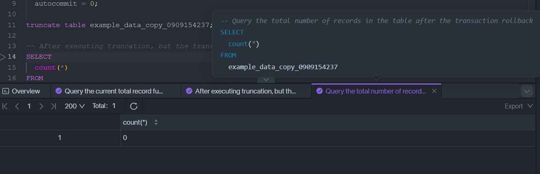This screenshot has height=174, width=540.
Task: Click the Overview tab console icon
Action: [x=6, y=91]
